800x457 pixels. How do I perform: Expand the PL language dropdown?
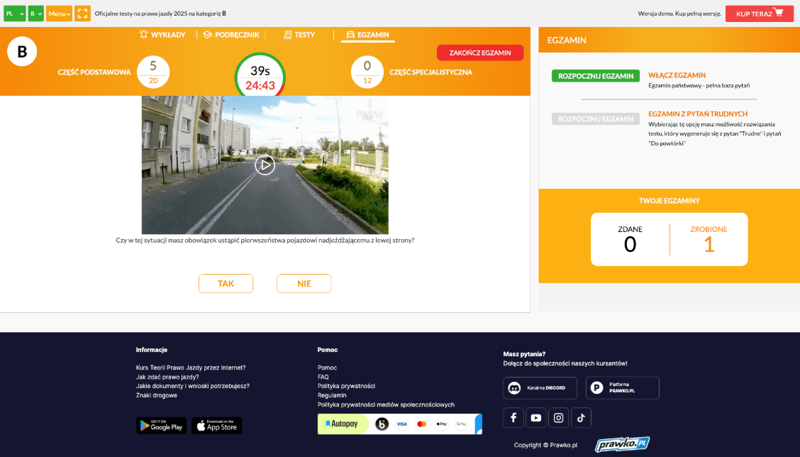[x=14, y=13]
